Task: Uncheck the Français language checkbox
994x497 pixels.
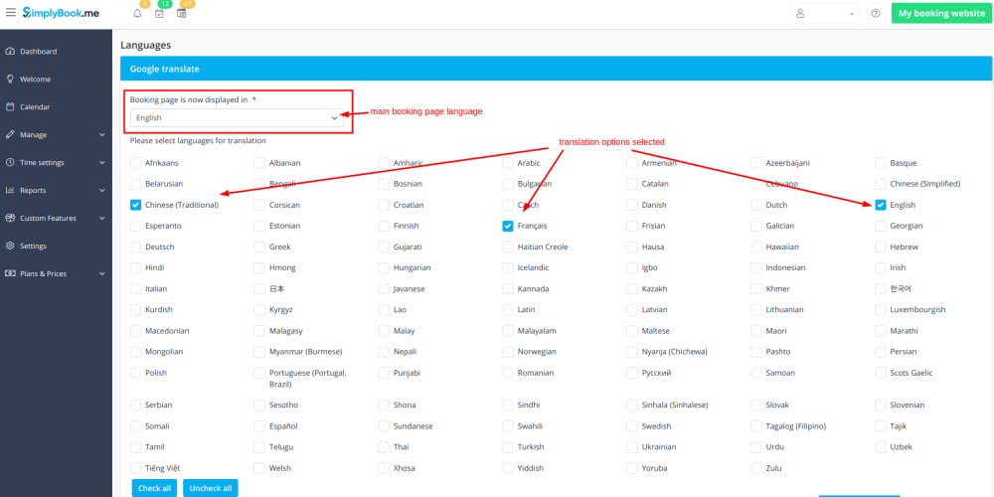Action: coord(508,226)
